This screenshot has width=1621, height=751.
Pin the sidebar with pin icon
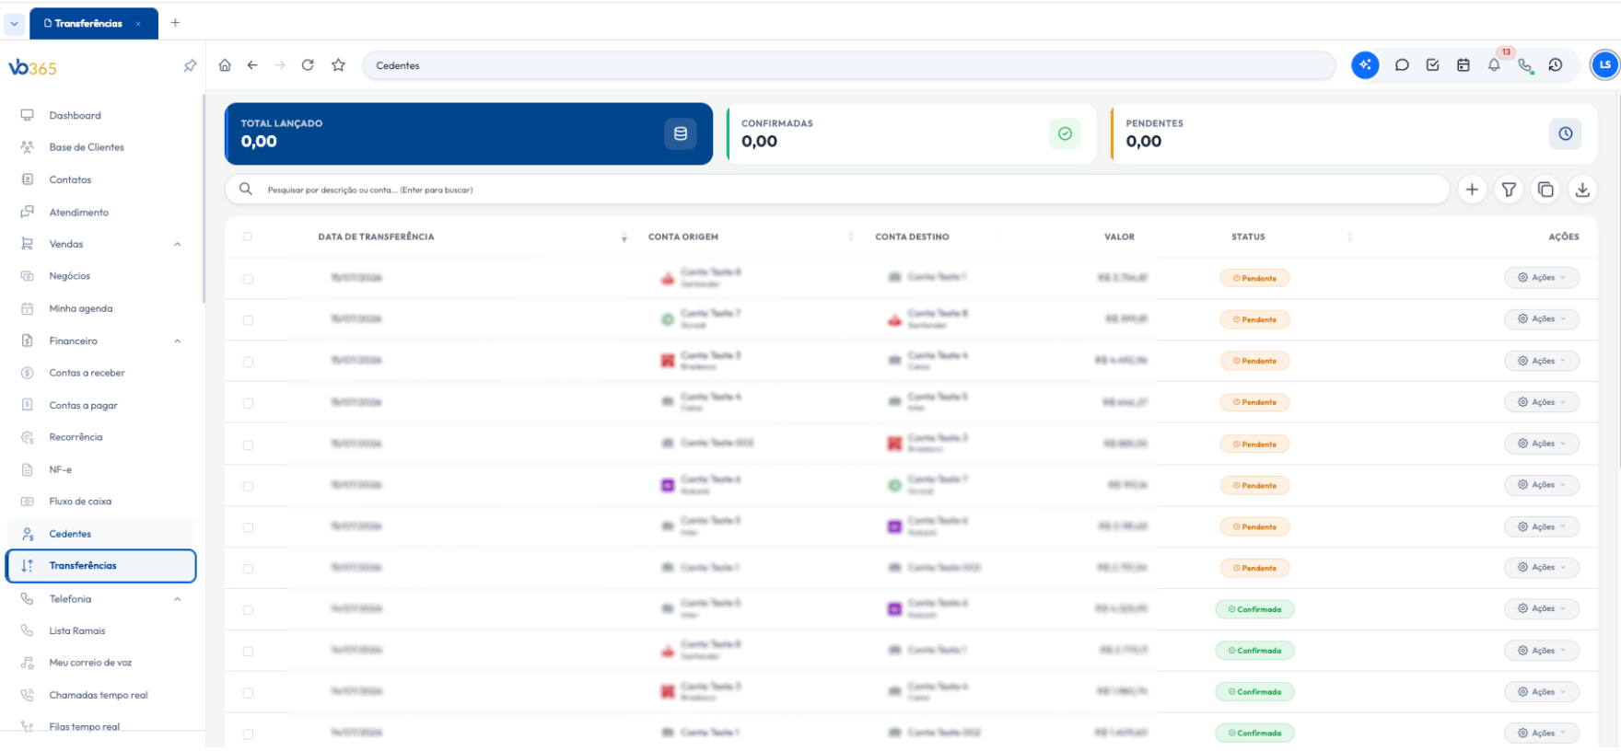190,66
